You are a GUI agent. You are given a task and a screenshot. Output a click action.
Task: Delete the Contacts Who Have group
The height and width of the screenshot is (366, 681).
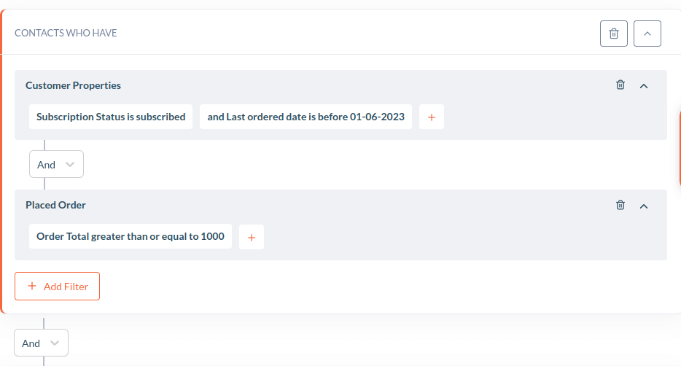pyautogui.click(x=614, y=34)
